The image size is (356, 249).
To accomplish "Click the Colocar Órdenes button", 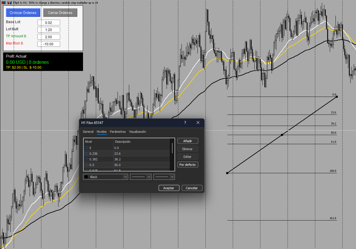I will pyautogui.click(x=23, y=13).
